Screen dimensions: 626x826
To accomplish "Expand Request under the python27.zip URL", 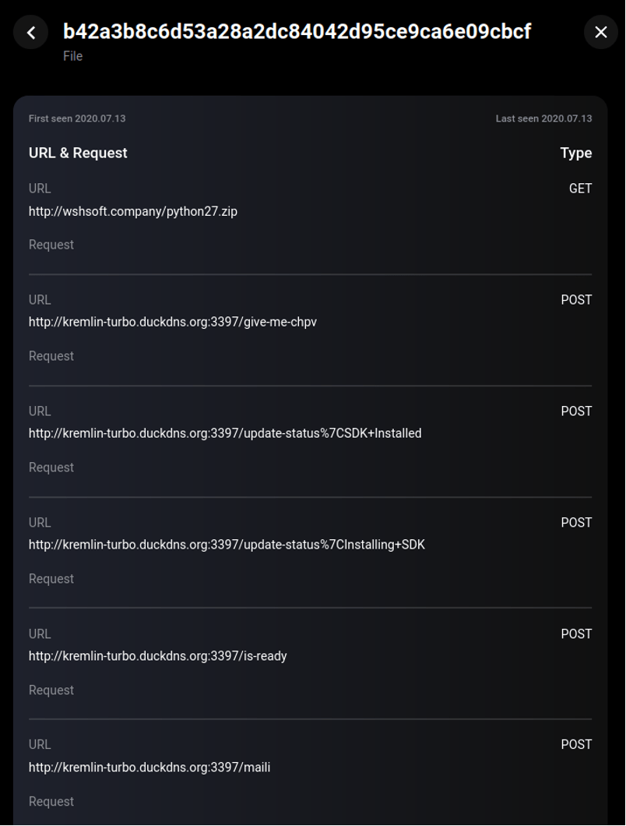I will pyautogui.click(x=51, y=245).
